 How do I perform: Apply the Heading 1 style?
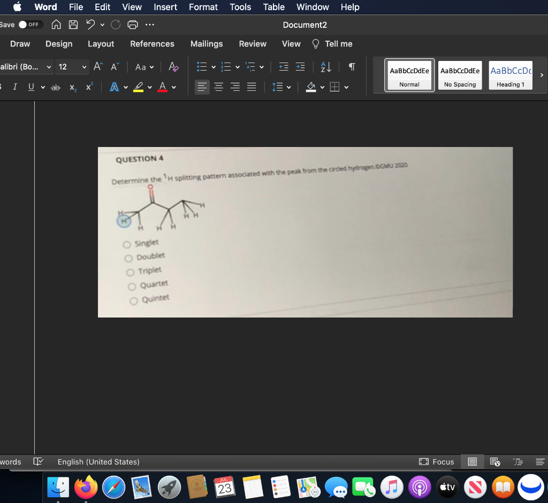point(510,75)
